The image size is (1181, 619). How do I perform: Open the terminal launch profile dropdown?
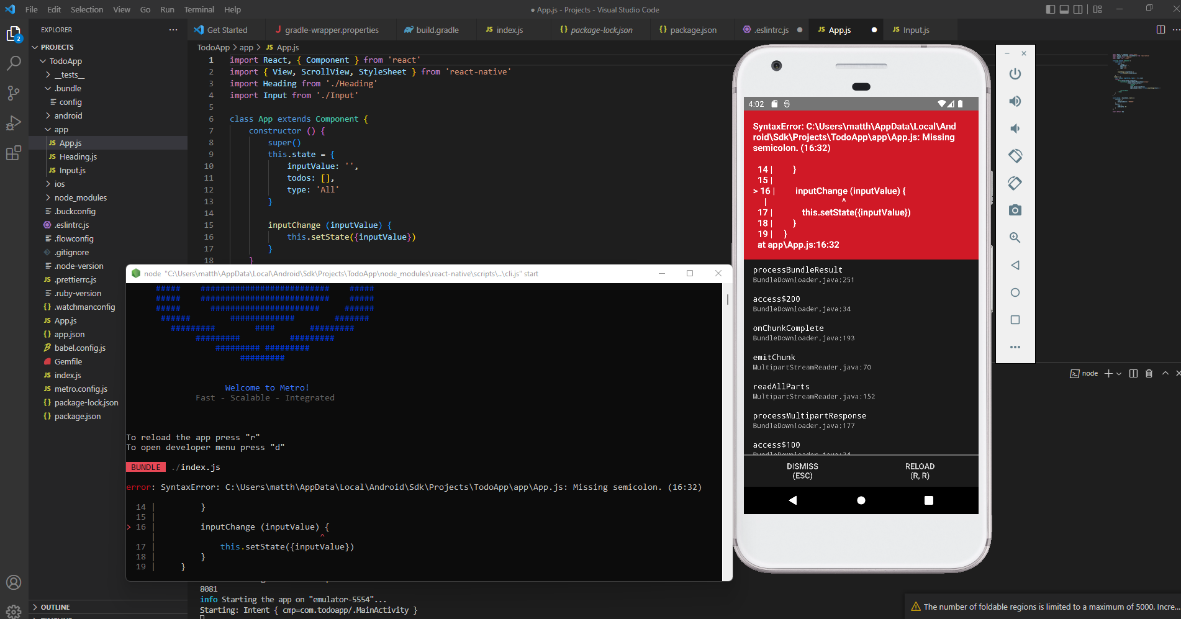[1119, 373]
